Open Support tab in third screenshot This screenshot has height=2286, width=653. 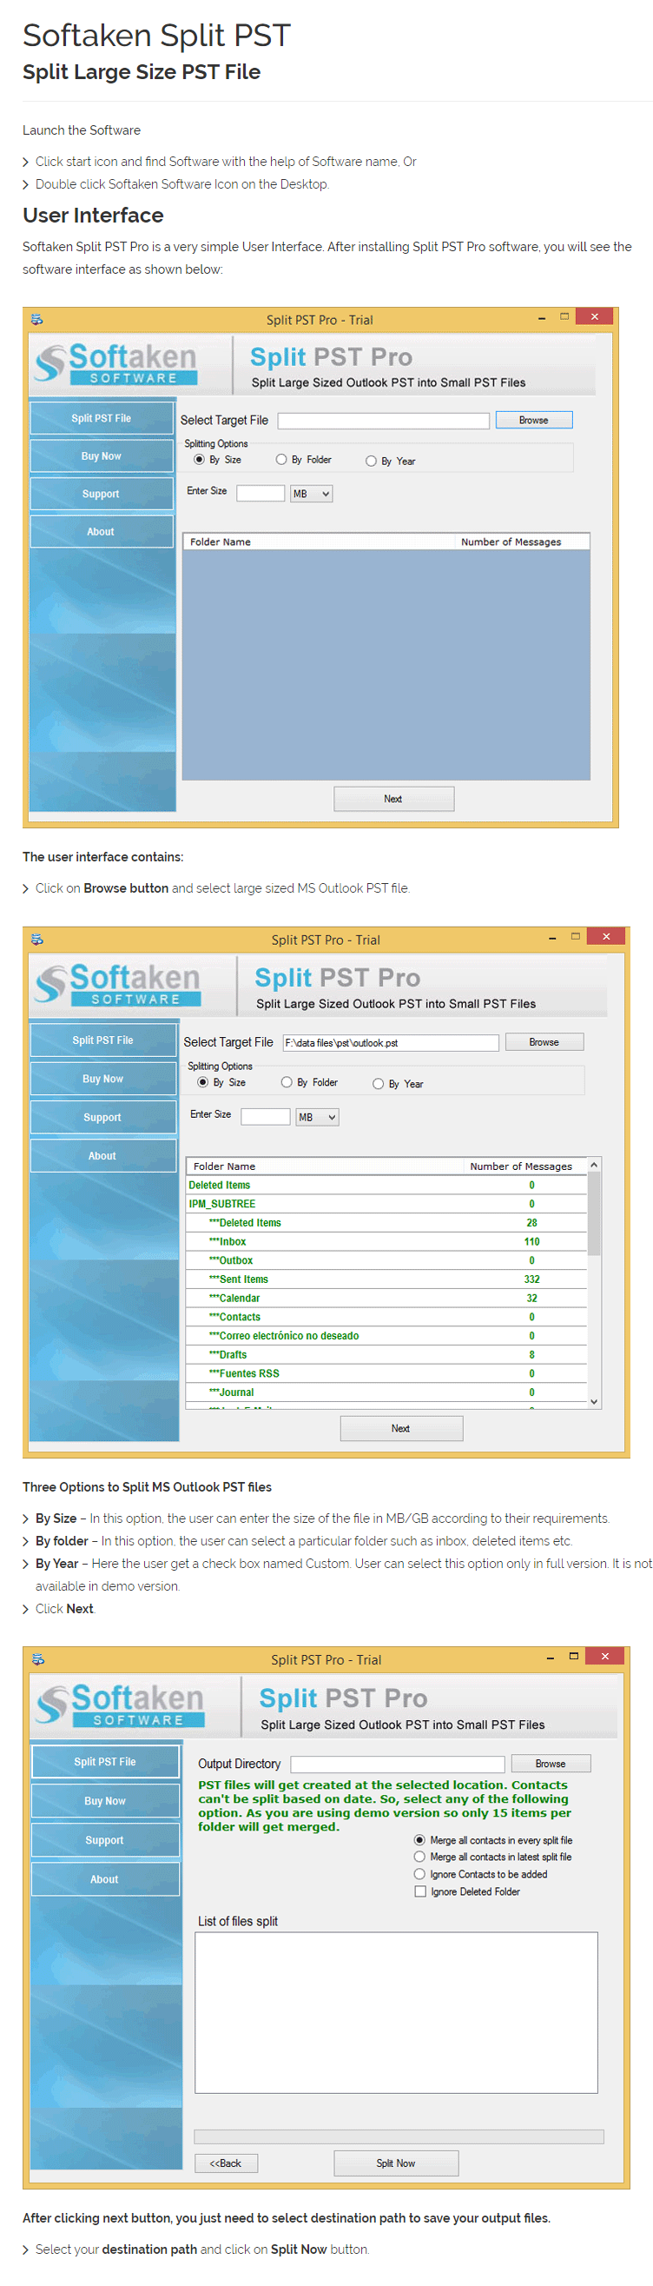[105, 1840]
